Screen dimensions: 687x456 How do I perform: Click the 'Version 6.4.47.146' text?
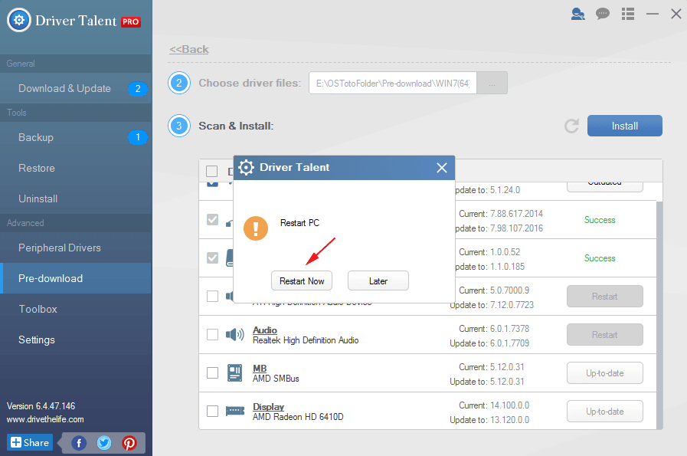(41, 406)
